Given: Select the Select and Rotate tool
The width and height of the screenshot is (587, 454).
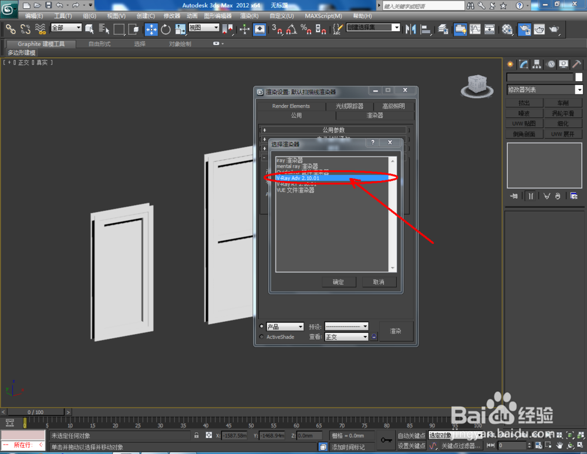Looking at the screenshot, I should [x=166, y=29].
